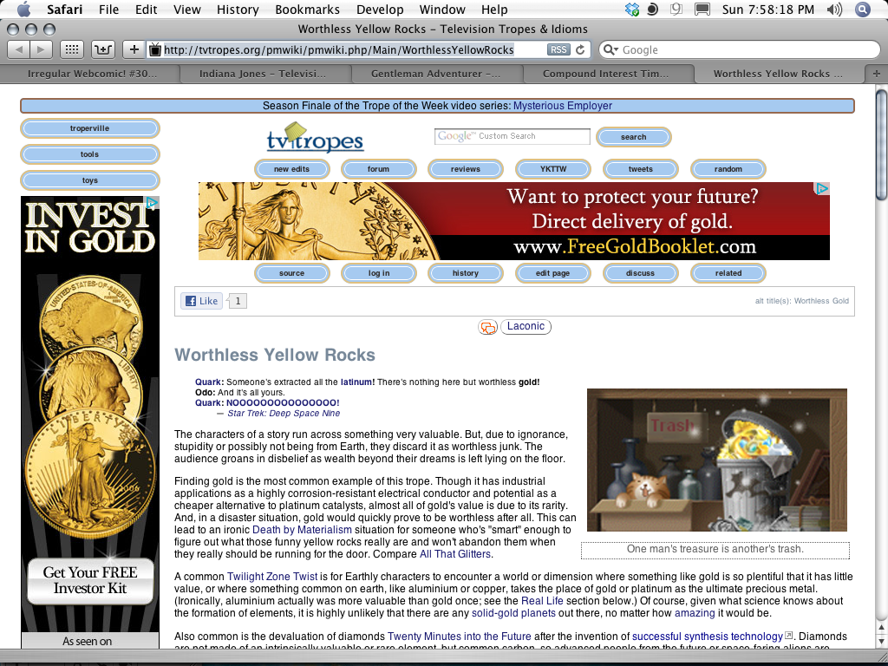Image resolution: width=888 pixels, height=666 pixels.
Task: Reload the page with the refresh arrow
Action: coord(580,49)
